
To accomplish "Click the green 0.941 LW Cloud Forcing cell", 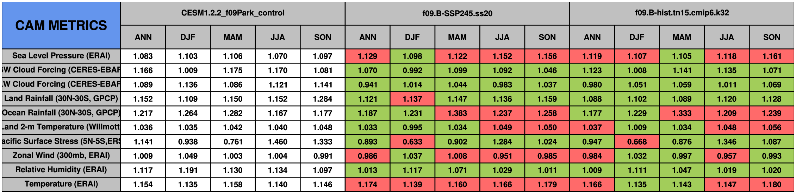I will tap(367, 85).
